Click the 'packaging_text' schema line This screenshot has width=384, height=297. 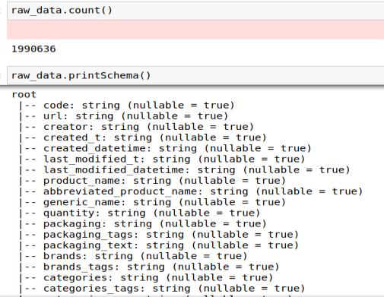(159, 245)
